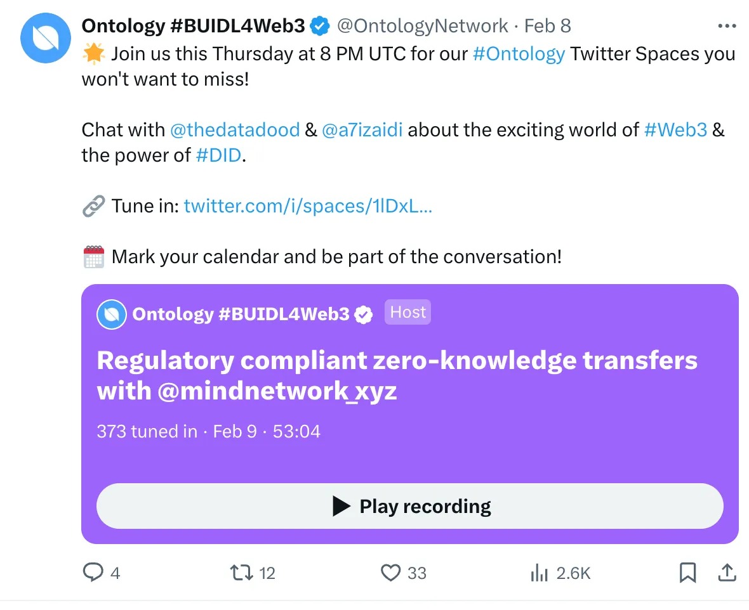Click the reply comment icon
The width and height of the screenshot is (749, 610).
coord(93,573)
